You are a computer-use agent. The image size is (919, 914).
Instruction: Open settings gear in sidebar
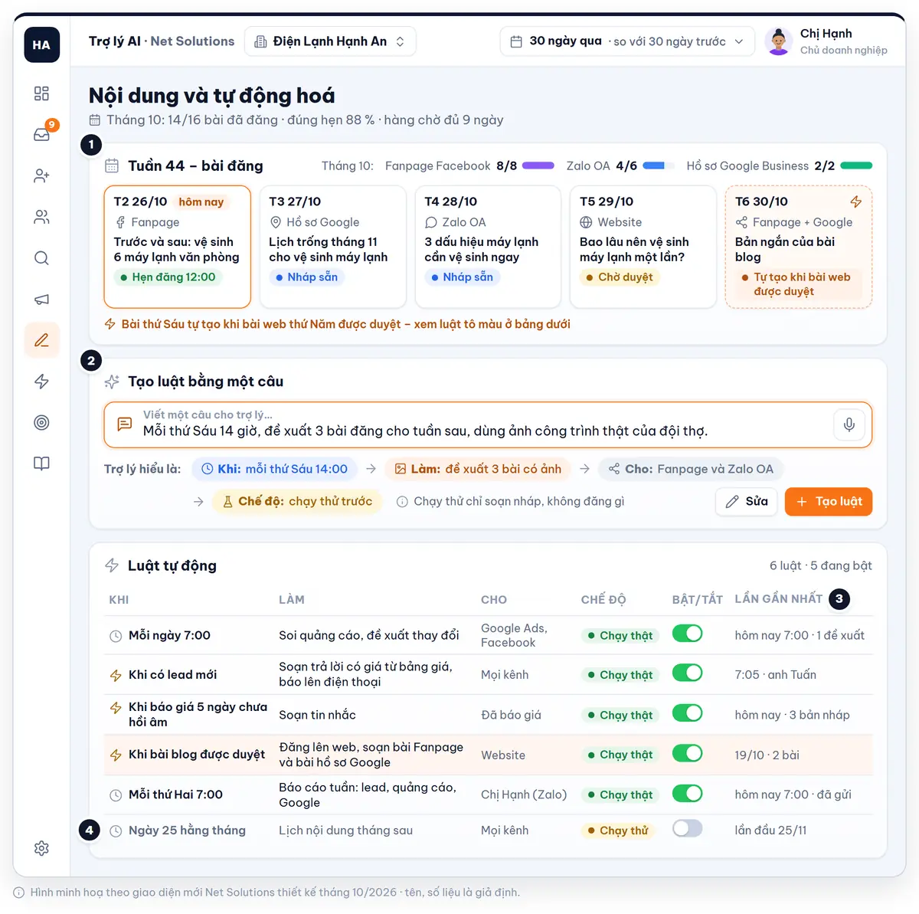41,848
